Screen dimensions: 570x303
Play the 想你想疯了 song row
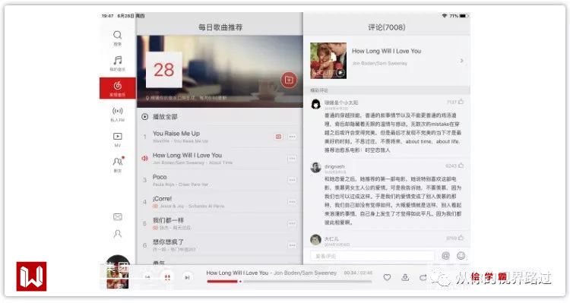coord(220,245)
